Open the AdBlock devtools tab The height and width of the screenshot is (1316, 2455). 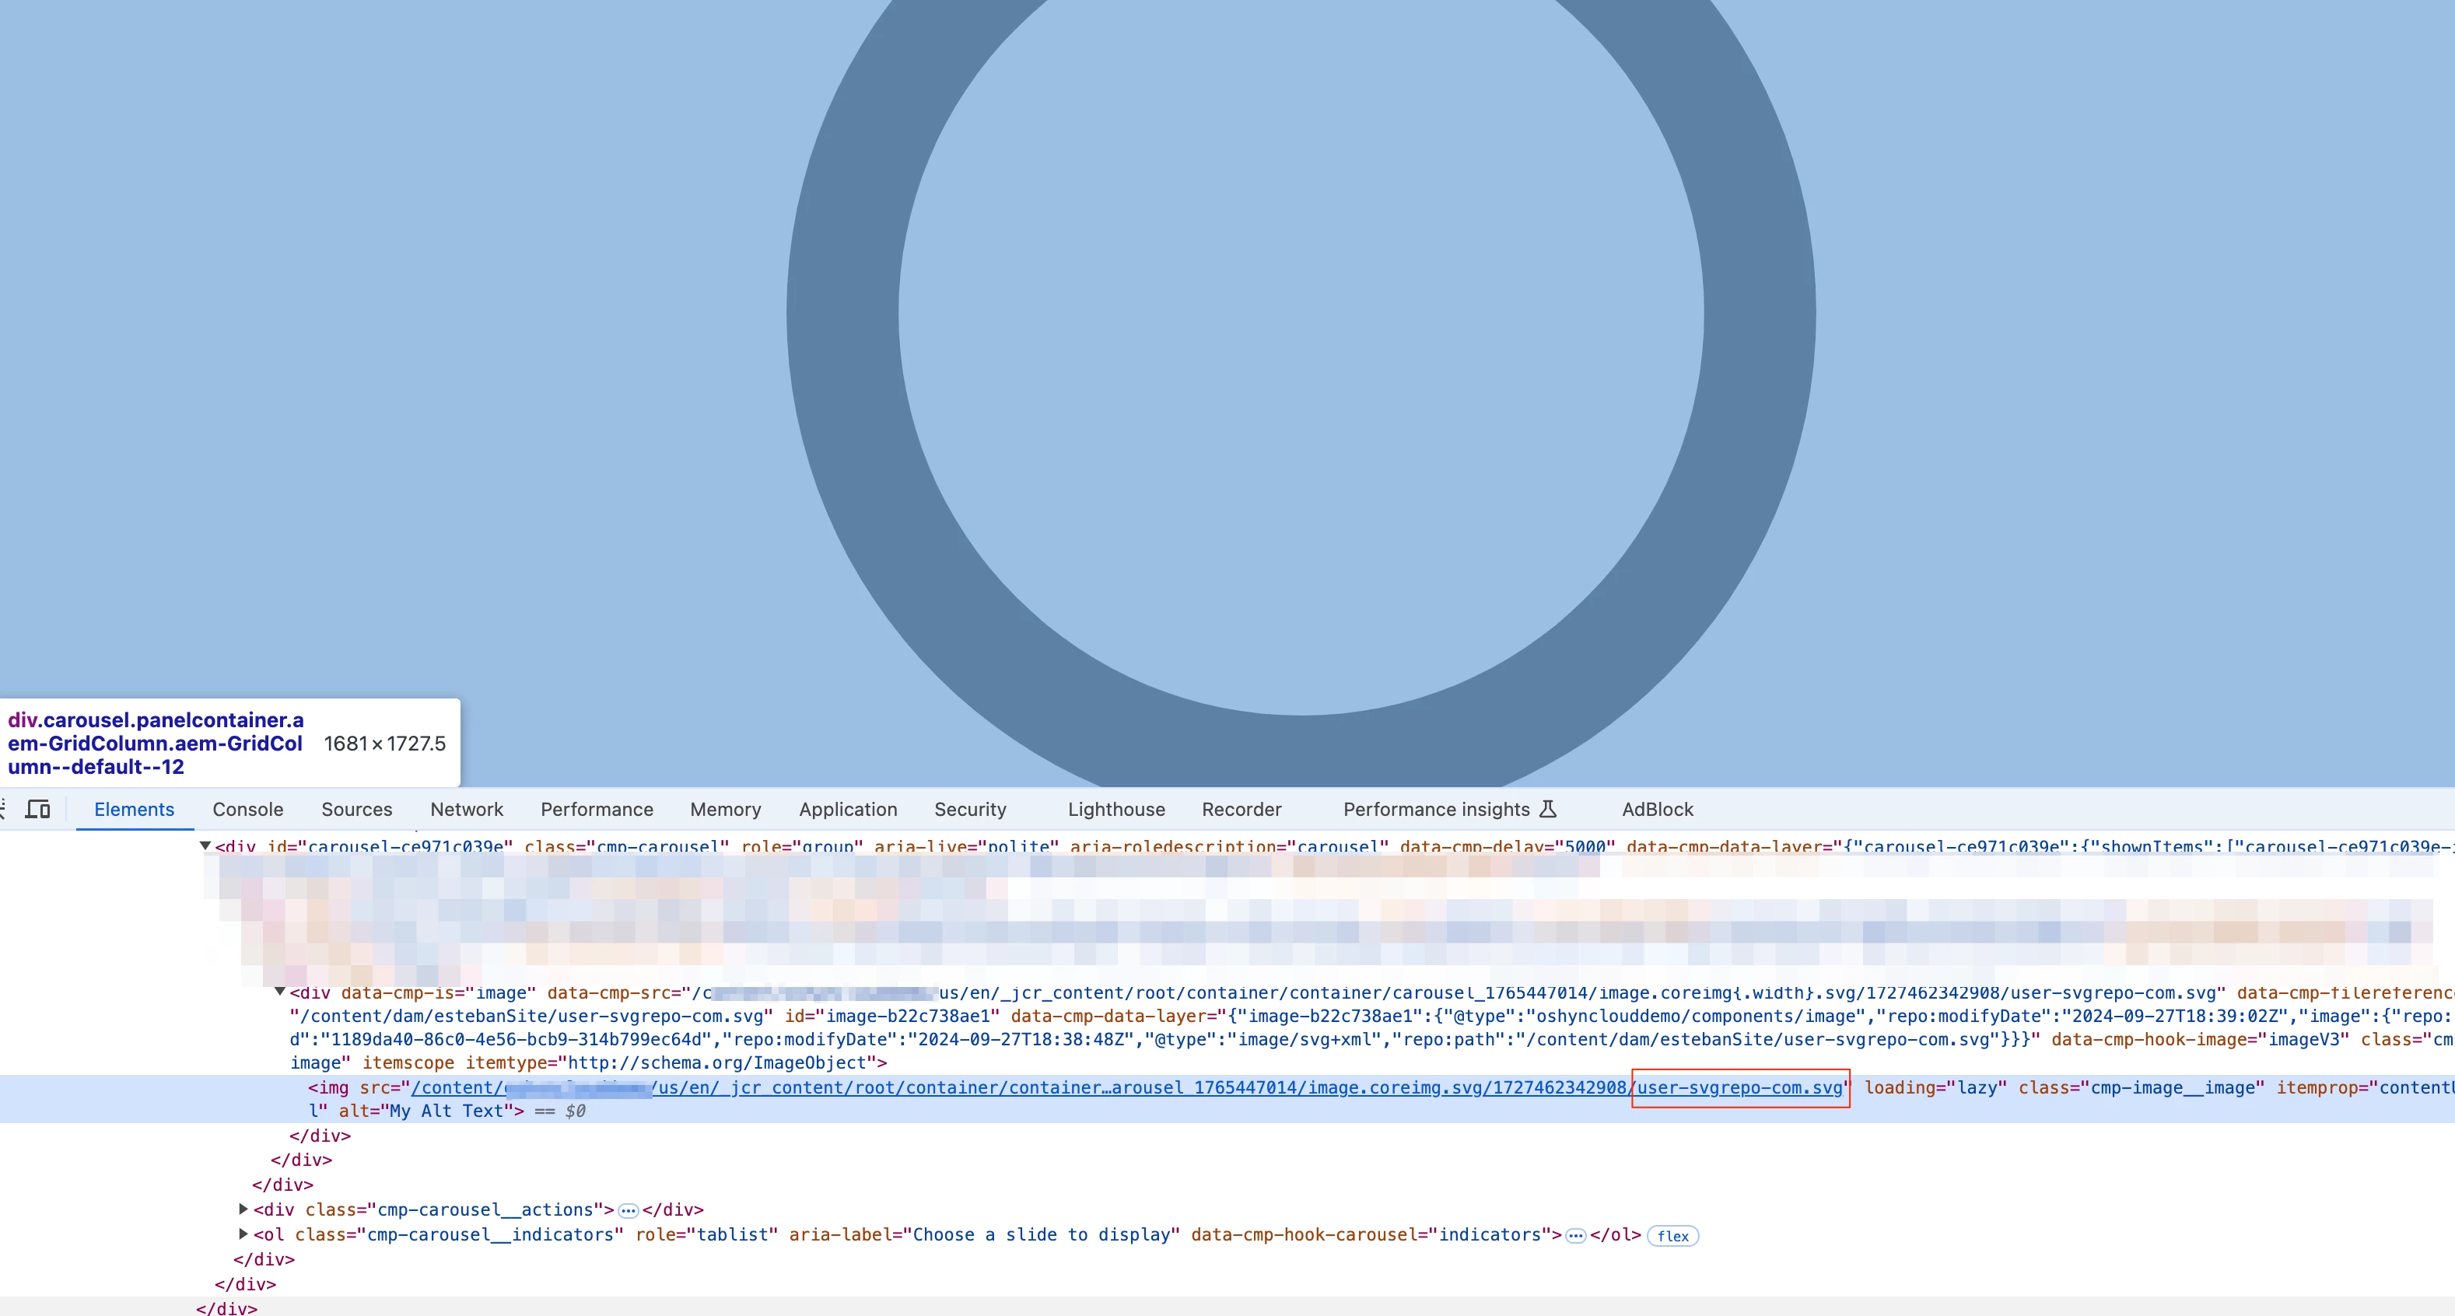1658,809
